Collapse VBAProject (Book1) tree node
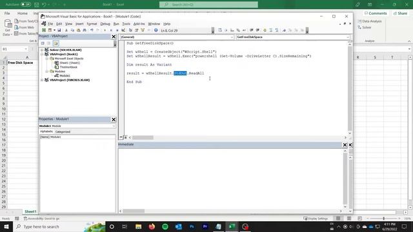413x232 pixels. tap(42, 54)
